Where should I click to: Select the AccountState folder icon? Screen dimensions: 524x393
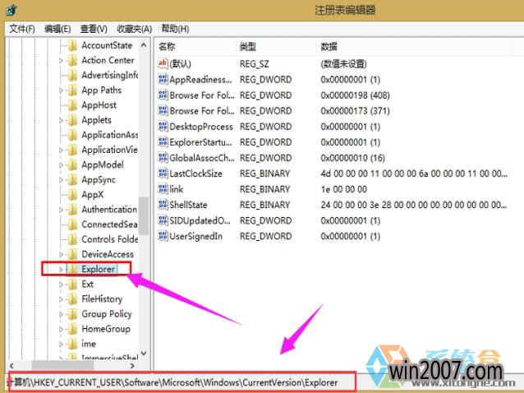click(72, 45)
